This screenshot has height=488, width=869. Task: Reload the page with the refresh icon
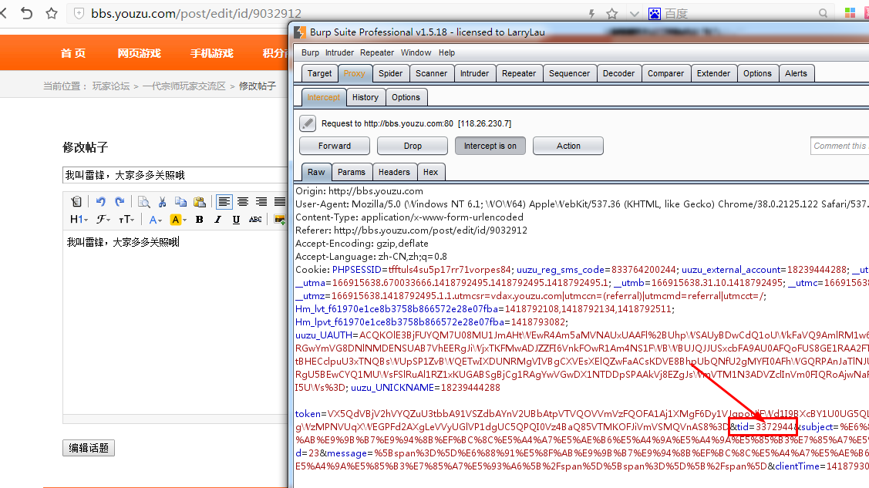(x=26, y=13)
